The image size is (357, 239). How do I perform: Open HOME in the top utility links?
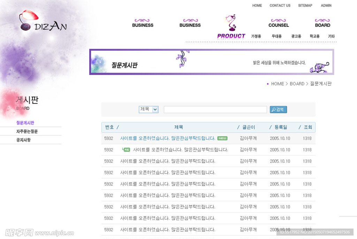tap(257, 6)
